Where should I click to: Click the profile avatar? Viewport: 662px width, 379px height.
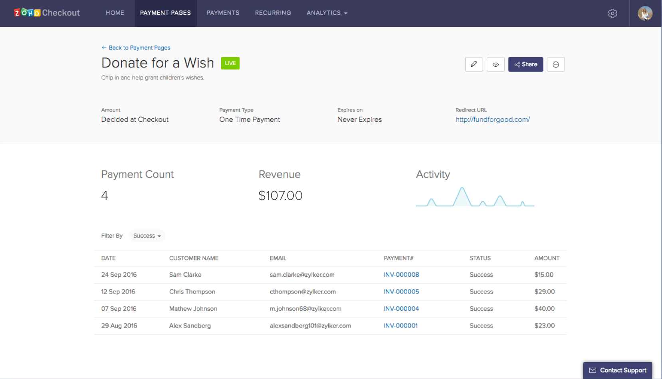pos(644,13)
